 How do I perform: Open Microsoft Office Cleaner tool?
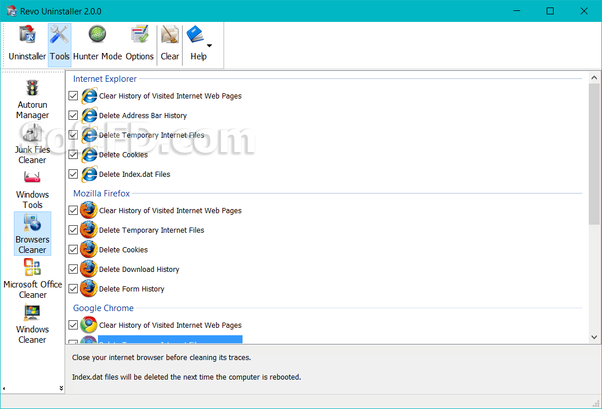coord(33,279)
